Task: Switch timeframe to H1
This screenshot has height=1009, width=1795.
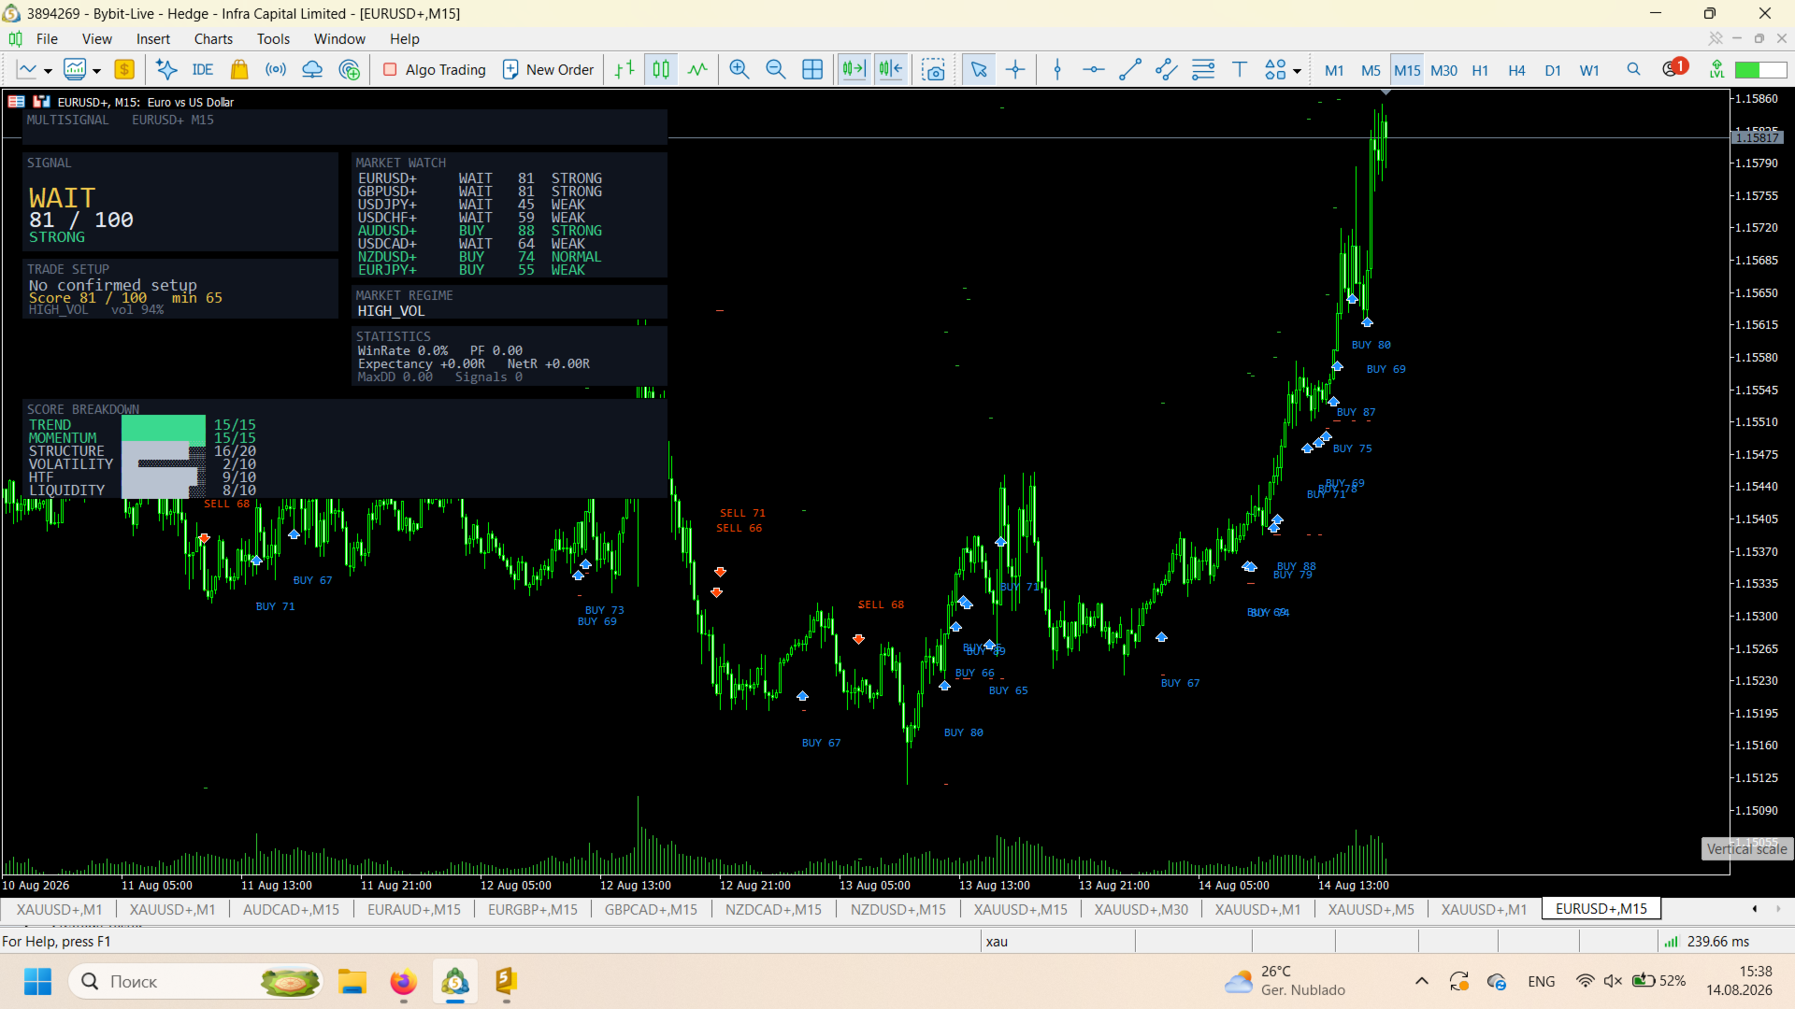Action: (1480, 70)
